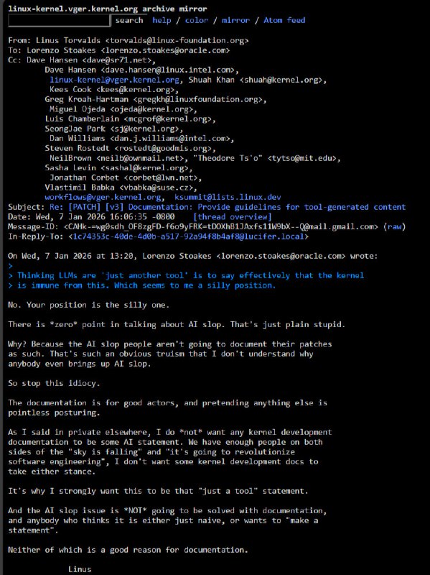Click the search input field
430x575 pixels.
[59, 21]
